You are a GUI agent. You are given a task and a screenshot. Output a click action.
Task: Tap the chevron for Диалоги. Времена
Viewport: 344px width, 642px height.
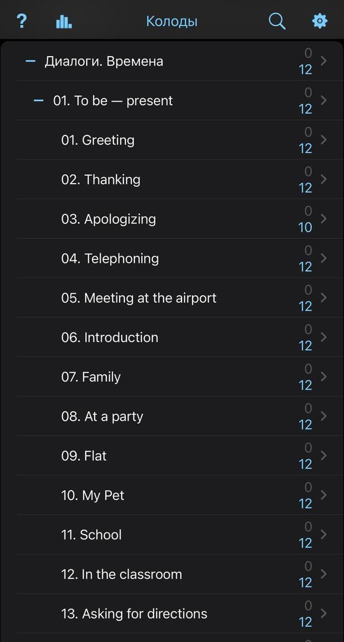pos(324,61)
